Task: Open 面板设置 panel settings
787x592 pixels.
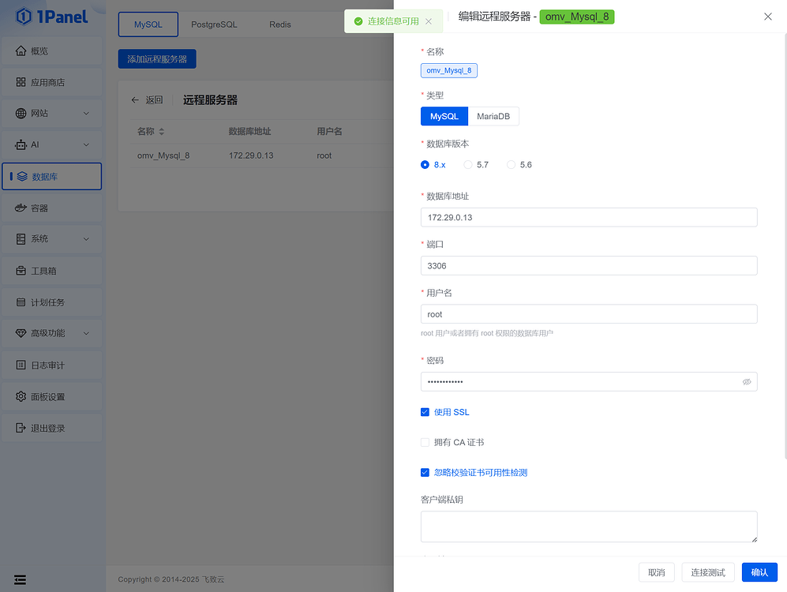Action: 51,396
